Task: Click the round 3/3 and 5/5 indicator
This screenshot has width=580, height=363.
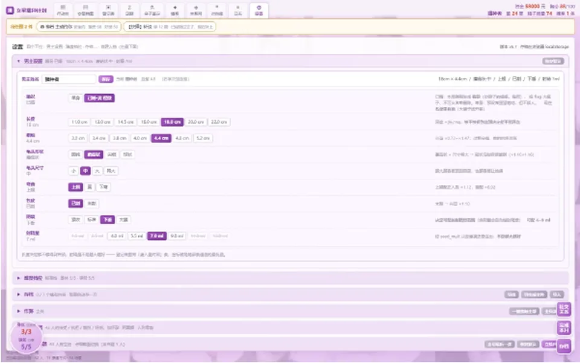Action: [26, 339]
